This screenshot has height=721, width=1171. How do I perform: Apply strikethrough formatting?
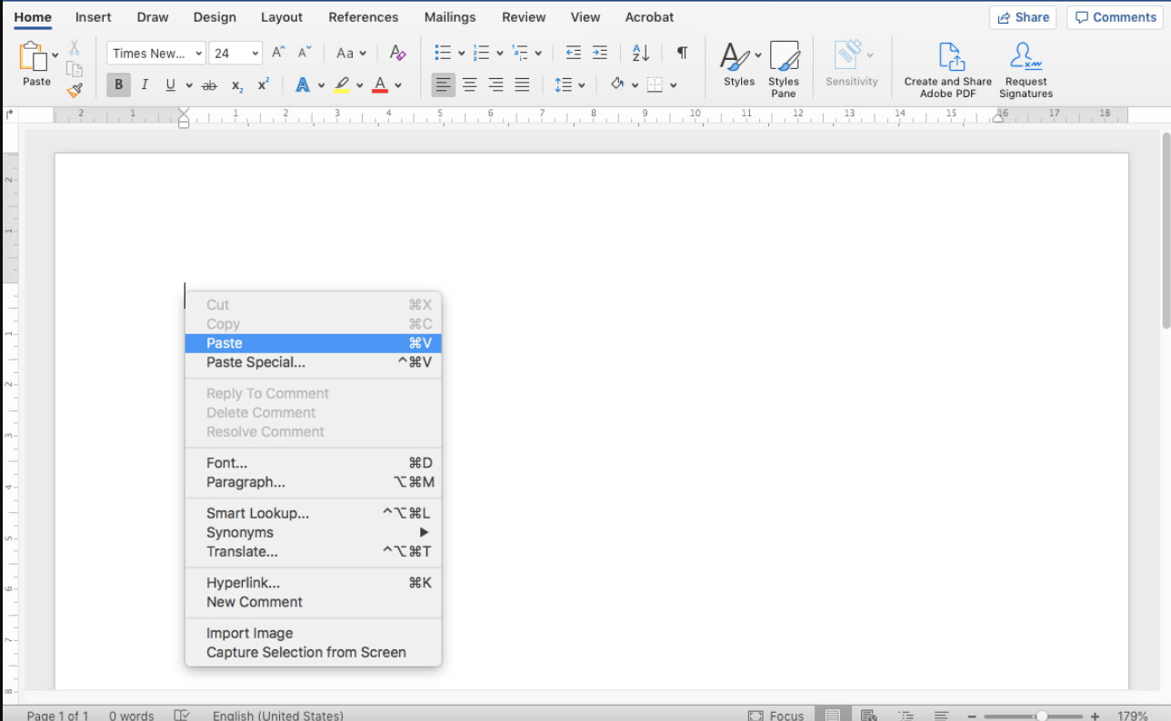208,84
